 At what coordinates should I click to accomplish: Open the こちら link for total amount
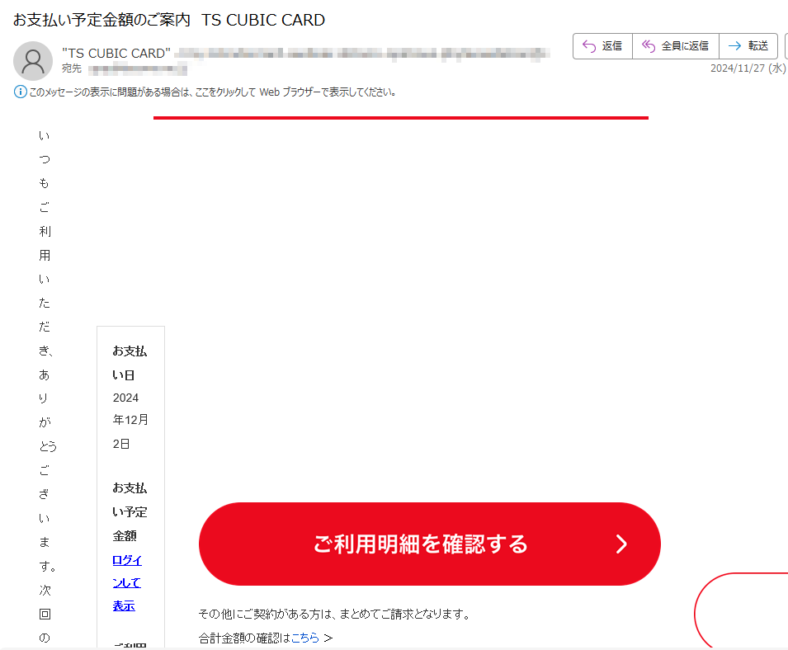coord(305,638)
